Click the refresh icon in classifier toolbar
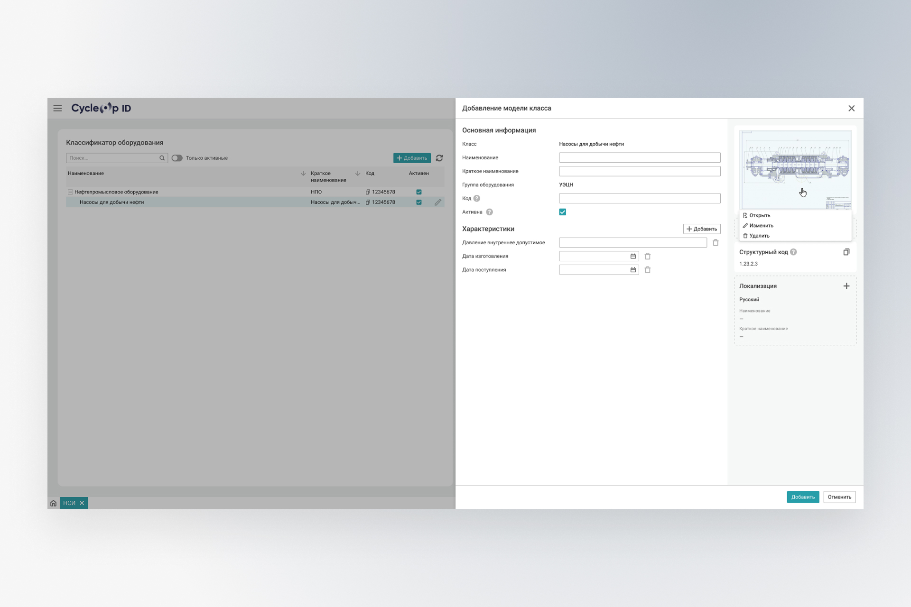This screenshot has height=607, width=911. pyautogui.click(x=439, y=158)
